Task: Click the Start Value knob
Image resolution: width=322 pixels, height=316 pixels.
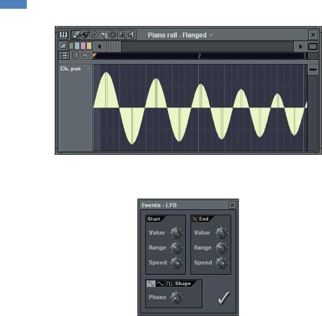Action: 176,233
